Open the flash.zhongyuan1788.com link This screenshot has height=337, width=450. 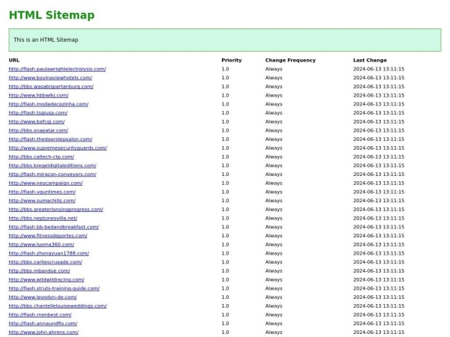click(49, 253)
